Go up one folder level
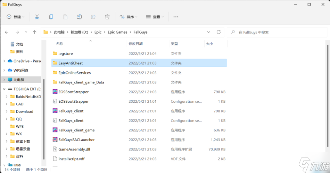 pyautogui.click(x=34, y=32)
